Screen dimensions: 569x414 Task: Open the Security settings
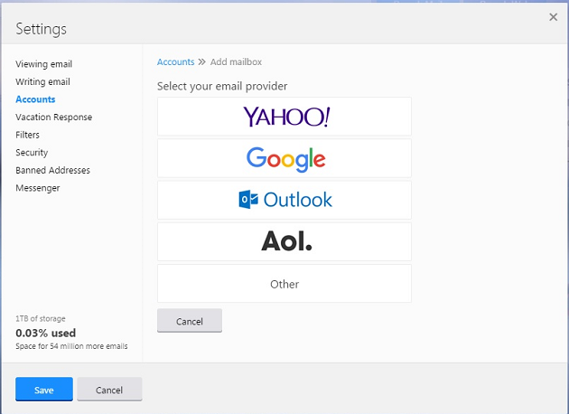(32, 153)
